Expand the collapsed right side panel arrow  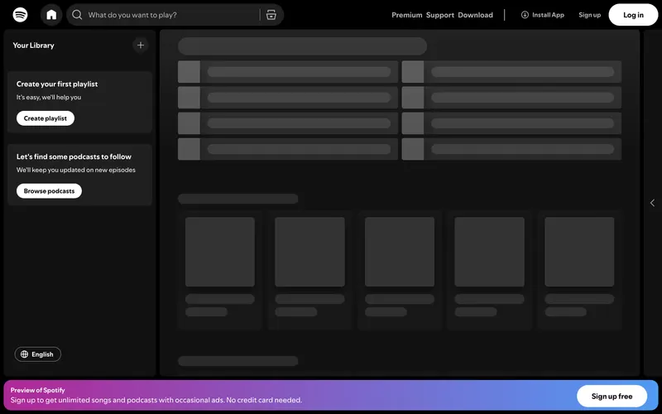(652, 203)
